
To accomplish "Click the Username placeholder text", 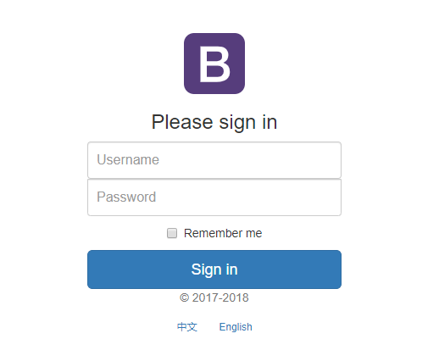I will [128, 159].
